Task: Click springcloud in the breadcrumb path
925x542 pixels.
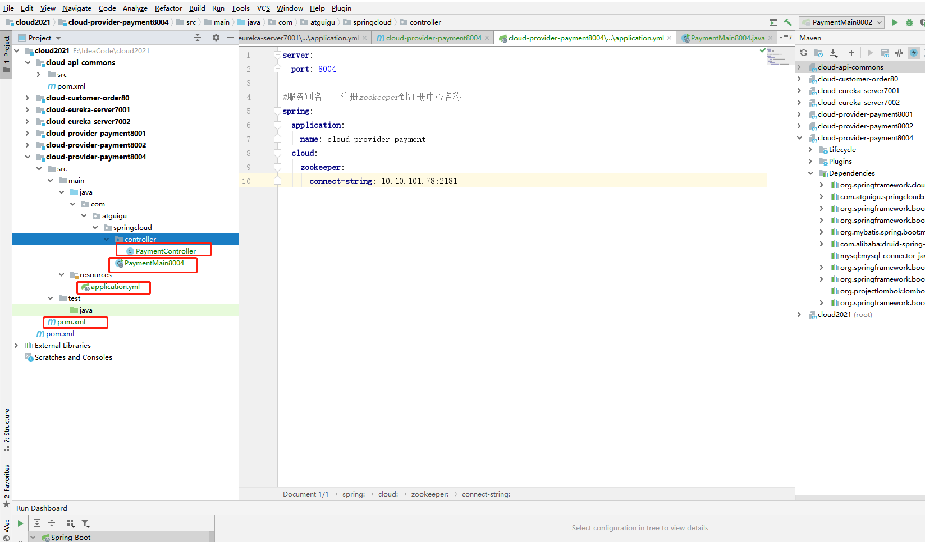Action: pyautogui.click(x=372, y=22)
